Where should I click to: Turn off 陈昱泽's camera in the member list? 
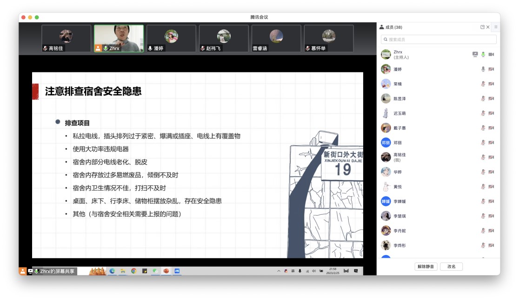[x=491, y=98]
